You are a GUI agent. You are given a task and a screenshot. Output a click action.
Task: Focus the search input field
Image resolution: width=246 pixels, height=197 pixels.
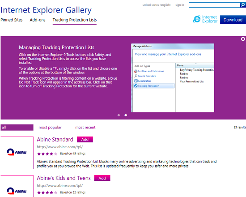coord(214,5)
